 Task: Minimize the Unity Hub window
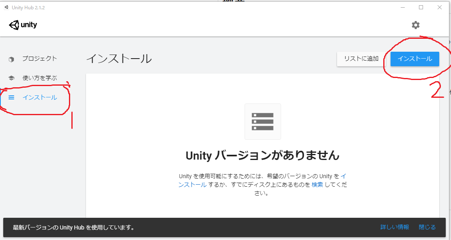(x=402, y=7)
